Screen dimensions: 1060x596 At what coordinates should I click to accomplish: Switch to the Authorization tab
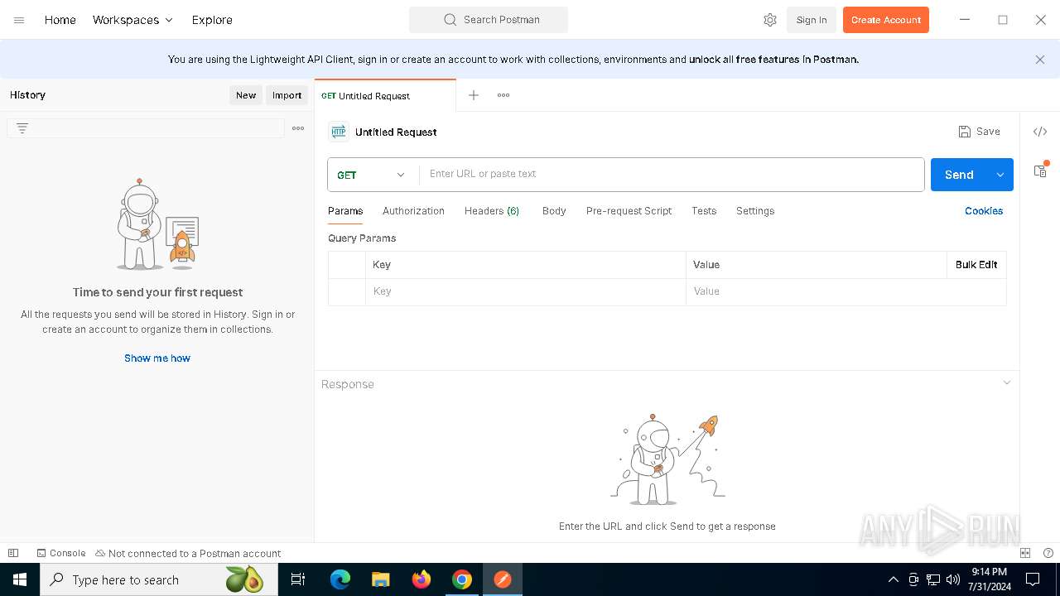(413, 211)
